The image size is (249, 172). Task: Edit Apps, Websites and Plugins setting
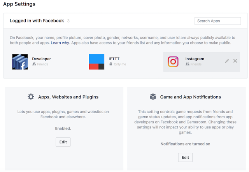coord(63,142)
